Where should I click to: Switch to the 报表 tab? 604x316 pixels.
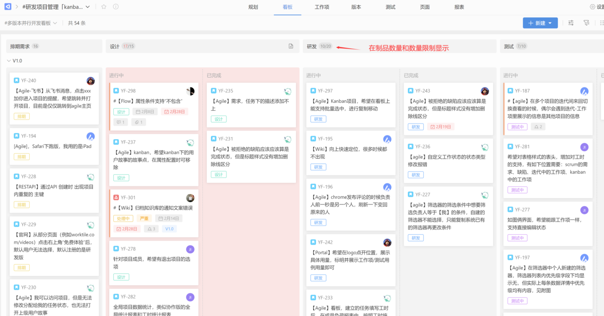point(459,7)
